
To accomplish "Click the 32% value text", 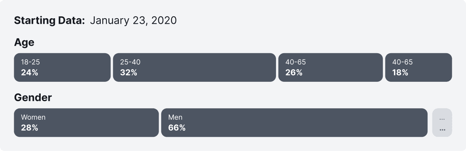I will click(x=128, y=73).
